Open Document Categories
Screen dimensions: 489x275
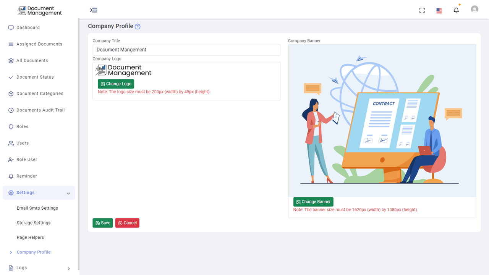pos(40,93)
